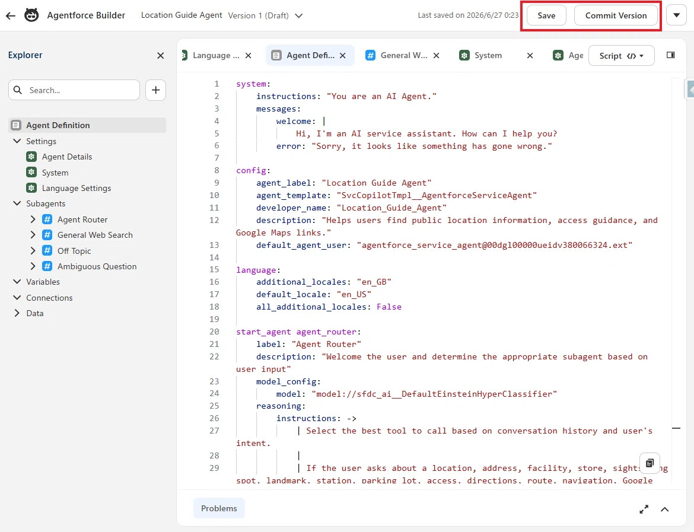Expand the Off Topic subagent chevron
Screen dimensions: 694x532
[x=33, y=250]
